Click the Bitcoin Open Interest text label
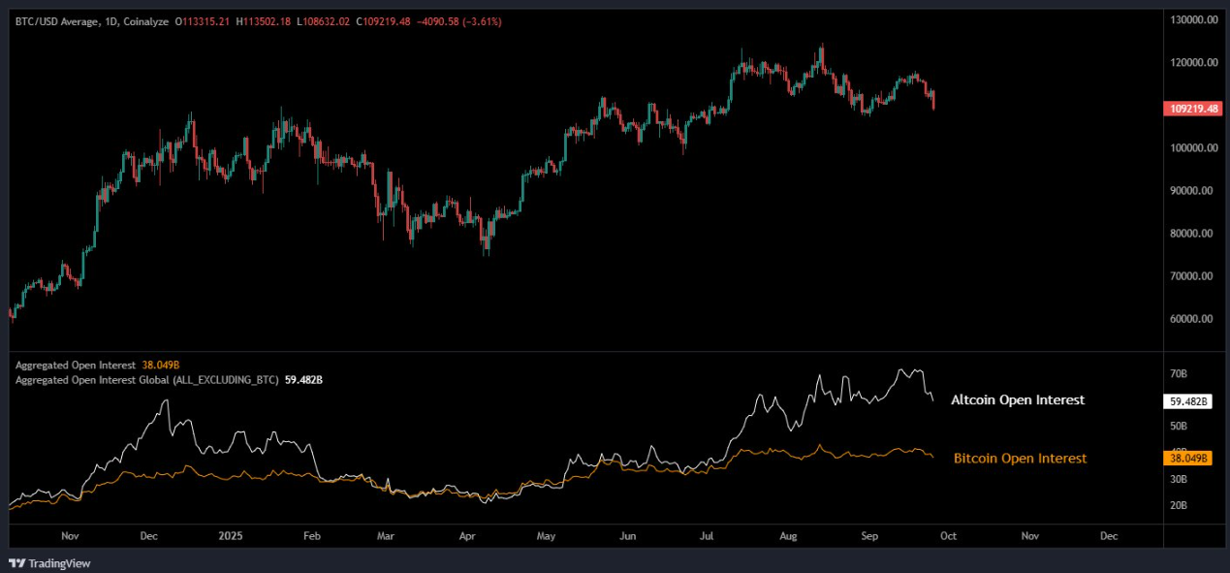 point(1020,459)
